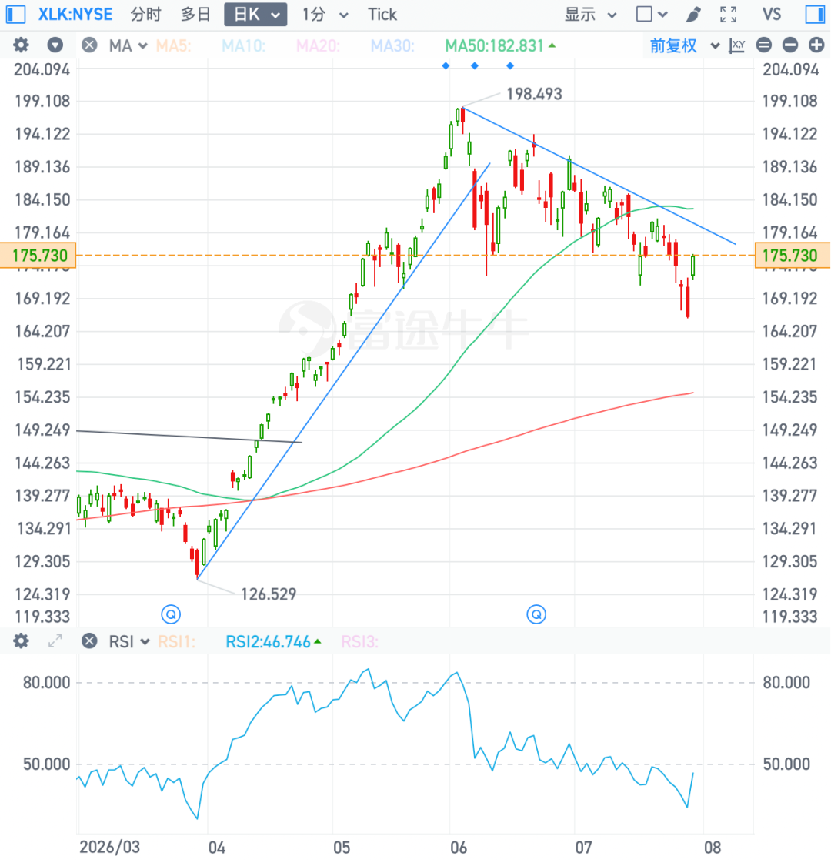
Task: Click the left 175.730 current price tag
Action: coord(38,256)
